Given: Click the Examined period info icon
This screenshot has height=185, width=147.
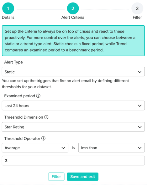Looking at the screenshot, I should coord(38,96).
